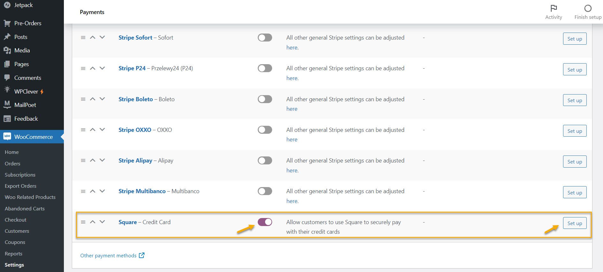The width and height of the screenshot is (603, 272).
Task: Open the Stripe Alipay link
Action: [x=135, y=161]
